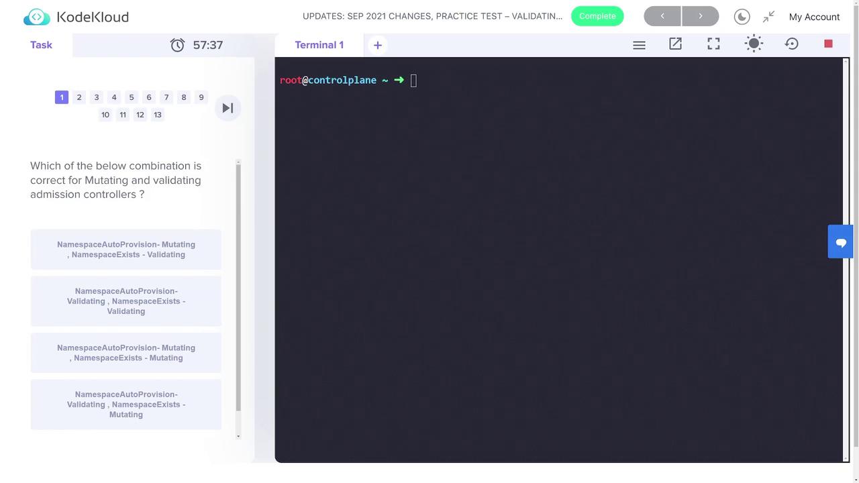Click the task panel scroll down arrow
This screenshot has height=483, width=859.
click(x=238, y=436)
